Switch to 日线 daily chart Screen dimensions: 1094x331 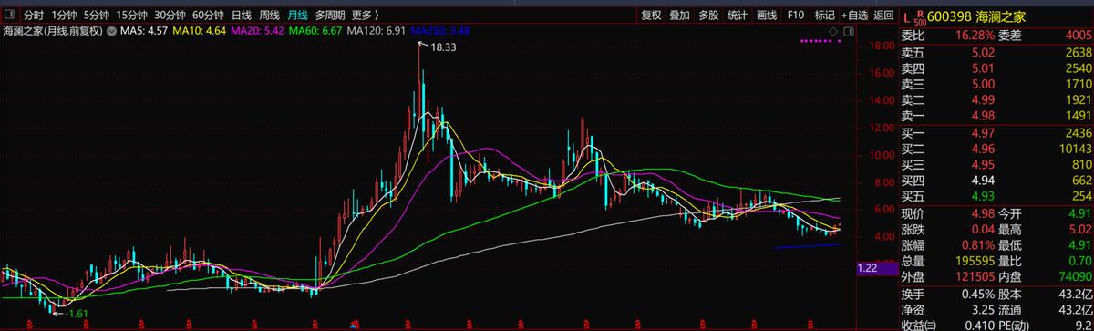242,15
